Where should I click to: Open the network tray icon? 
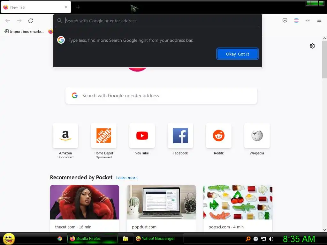click(x=263, y=239)
